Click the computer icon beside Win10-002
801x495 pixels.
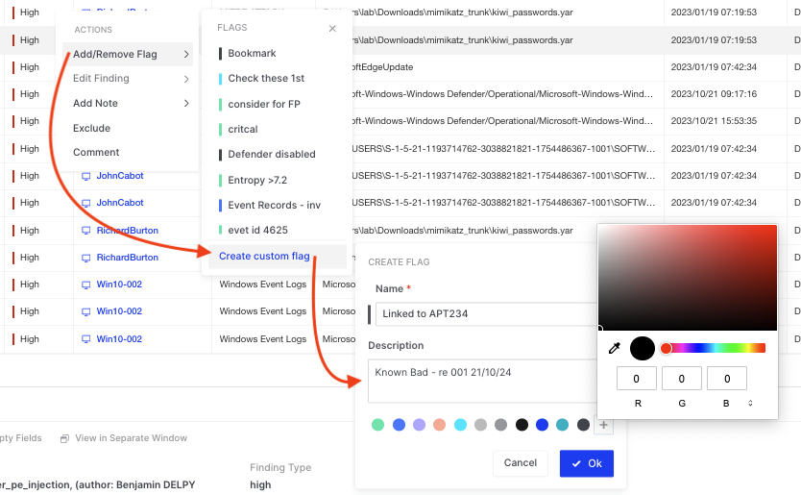click(85, 285)
